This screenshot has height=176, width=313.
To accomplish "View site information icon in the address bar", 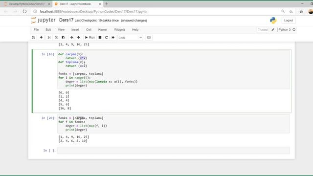I will point(35,11).
